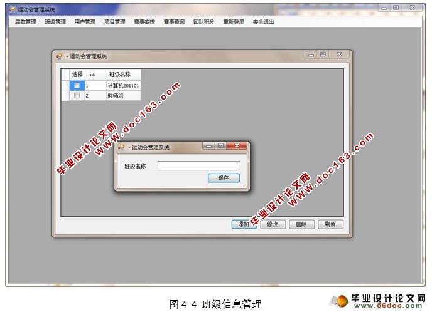Viewport: 432px width, 312px height.
Task: Click the 班级名称 text input field
Action: coord(198,166)
